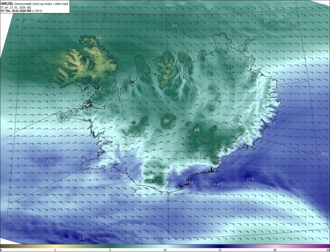This screenshot has width=330, height=252.
Task: Click the colour bar tick label 0
Action: click(1, 250)
